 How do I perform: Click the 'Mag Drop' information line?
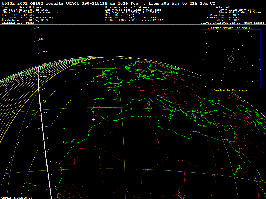pyautogui.click(x=132, y=12)
